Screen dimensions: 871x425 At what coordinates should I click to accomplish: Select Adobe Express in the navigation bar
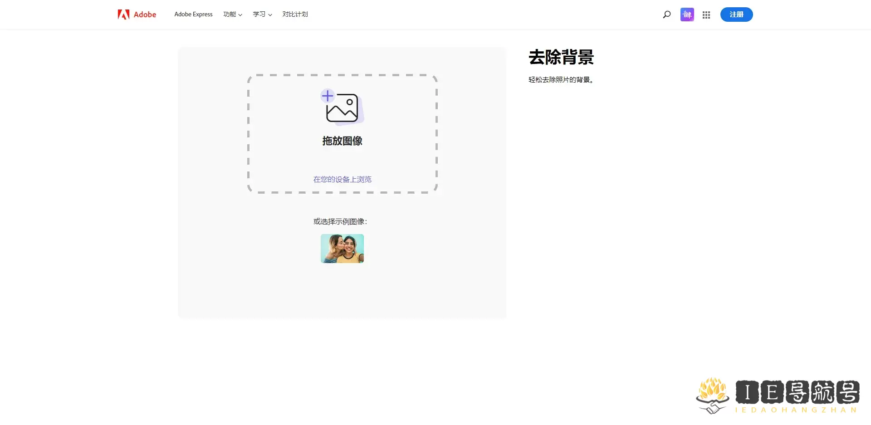193,14
